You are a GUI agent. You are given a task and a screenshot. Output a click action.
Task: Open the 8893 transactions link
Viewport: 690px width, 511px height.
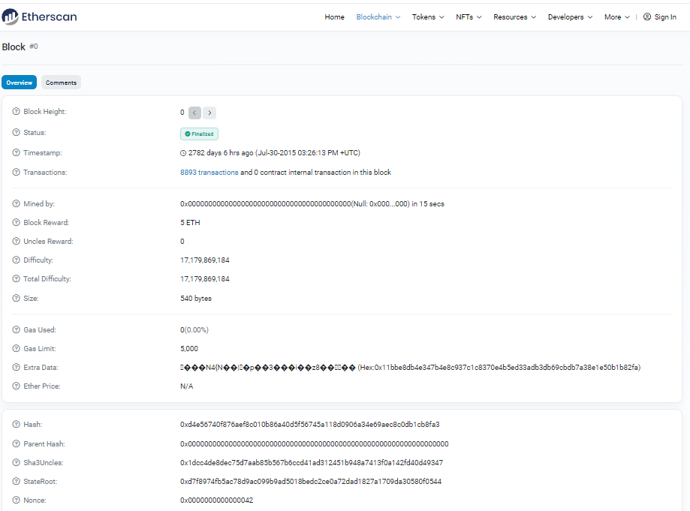209,173
